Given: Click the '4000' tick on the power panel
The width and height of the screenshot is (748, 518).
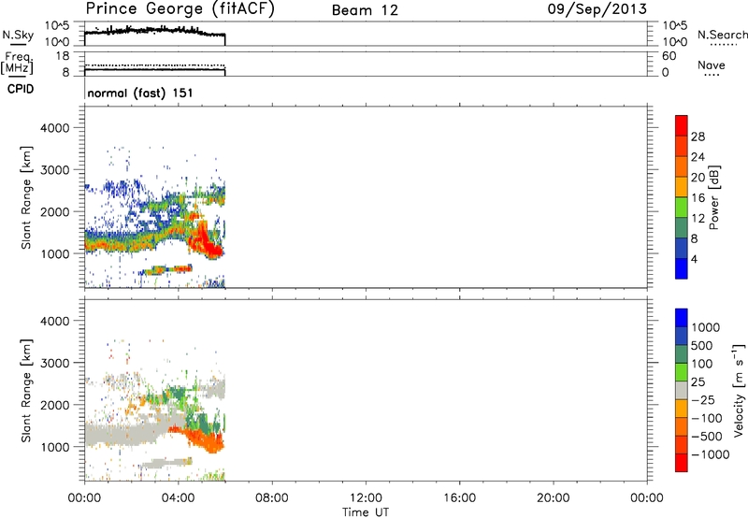Looking at the screenshot, I should pyautogui.click(x=55, y=128).
